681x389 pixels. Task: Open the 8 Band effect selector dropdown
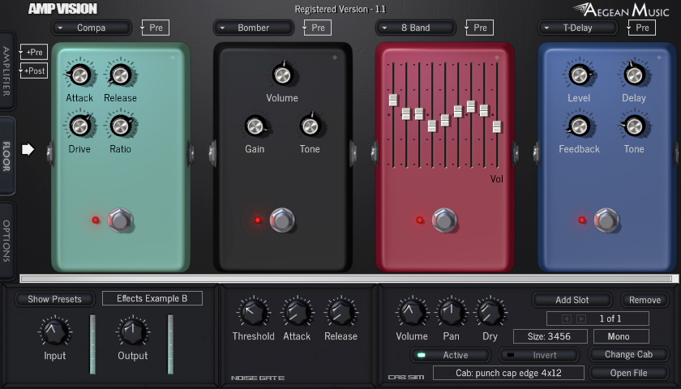[x=416, y=28]
